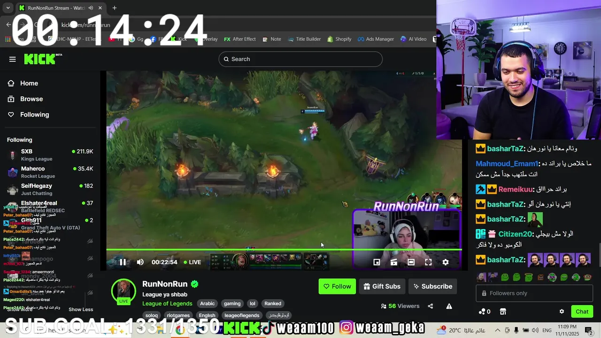
Task: Open the taskbar weather widget
Action: click(460, 330)
